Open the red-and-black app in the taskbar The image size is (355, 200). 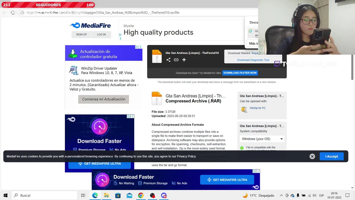pyautogui.click(x=152, y=195)
